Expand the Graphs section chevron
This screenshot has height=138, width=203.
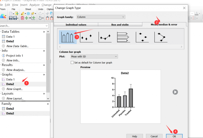pyautogui.click(x=44, y=75)
